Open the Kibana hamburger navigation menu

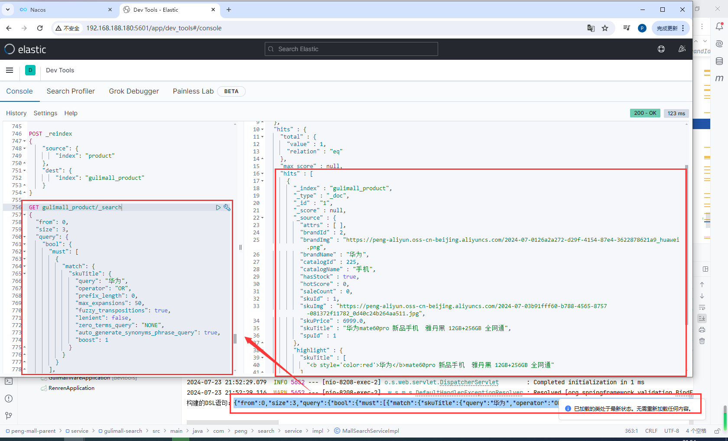pyautogui.click(x=10, y=70)
